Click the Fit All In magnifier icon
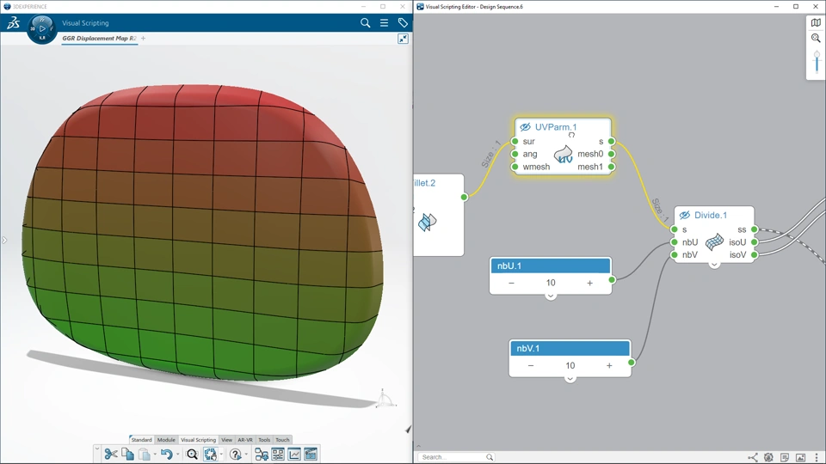This screenshot has height=464, width=826. [192, 454]
